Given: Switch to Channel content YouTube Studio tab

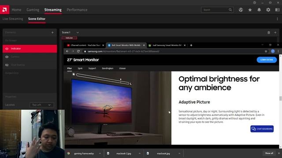Looking at the screenshot, I should (x=85, y=45).
